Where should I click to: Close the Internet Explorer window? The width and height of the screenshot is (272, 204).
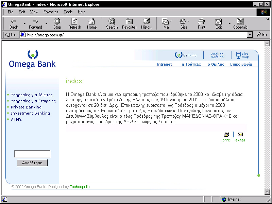(x=267, y=4)
